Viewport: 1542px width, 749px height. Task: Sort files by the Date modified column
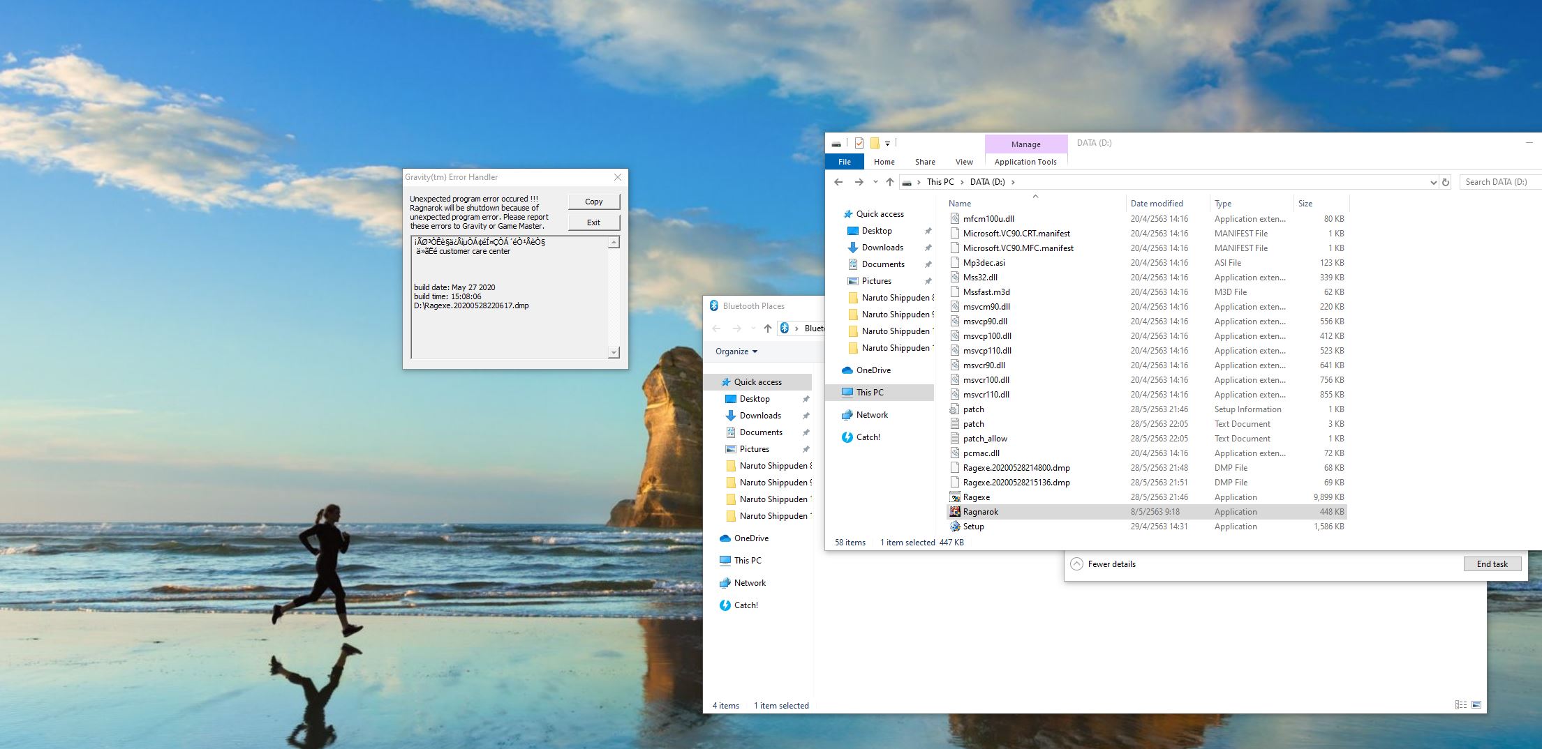(x=1157, y=204)
